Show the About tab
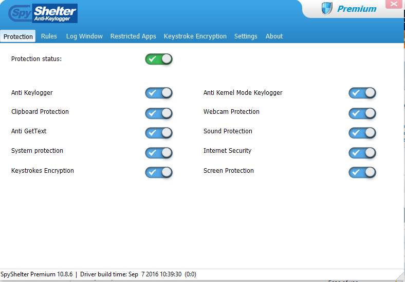Image resolution: width=405 pixels, height=282 pixels. click(x=274, y=36)
